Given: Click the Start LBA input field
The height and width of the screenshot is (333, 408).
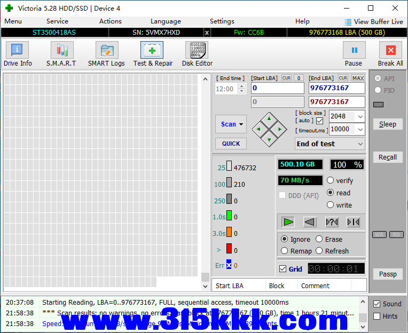Looking at the screenshot, I should coord(277,88).
